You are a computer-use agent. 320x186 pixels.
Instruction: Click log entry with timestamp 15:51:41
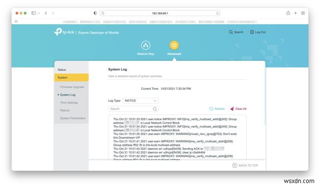pyautogui.click(x=173, y=143)
